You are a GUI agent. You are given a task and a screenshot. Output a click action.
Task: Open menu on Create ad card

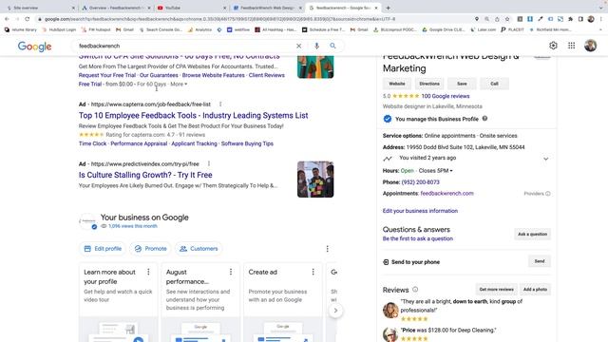313,273
